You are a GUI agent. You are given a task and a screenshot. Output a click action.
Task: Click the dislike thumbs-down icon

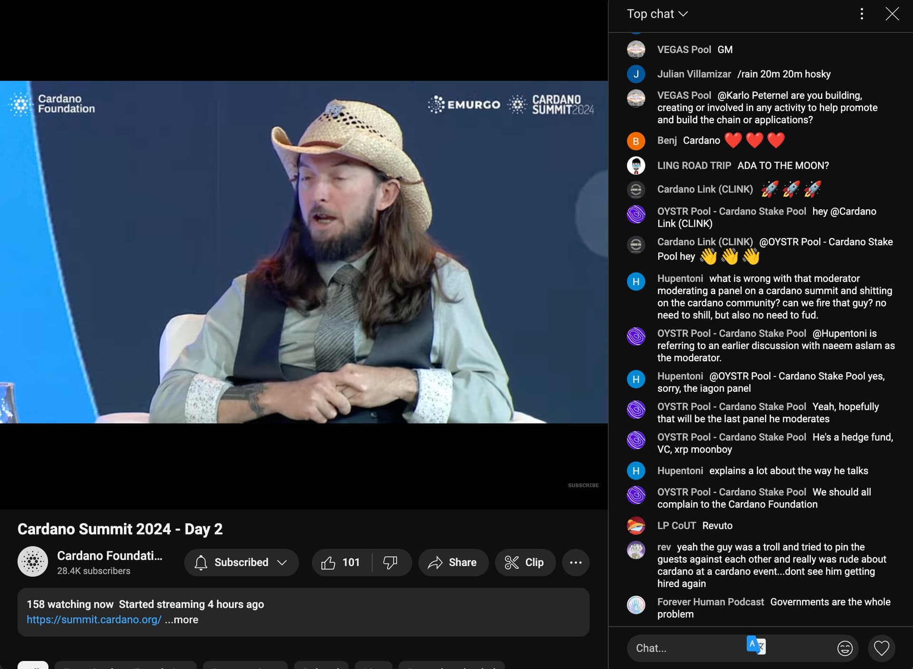(x=390, y=562)
